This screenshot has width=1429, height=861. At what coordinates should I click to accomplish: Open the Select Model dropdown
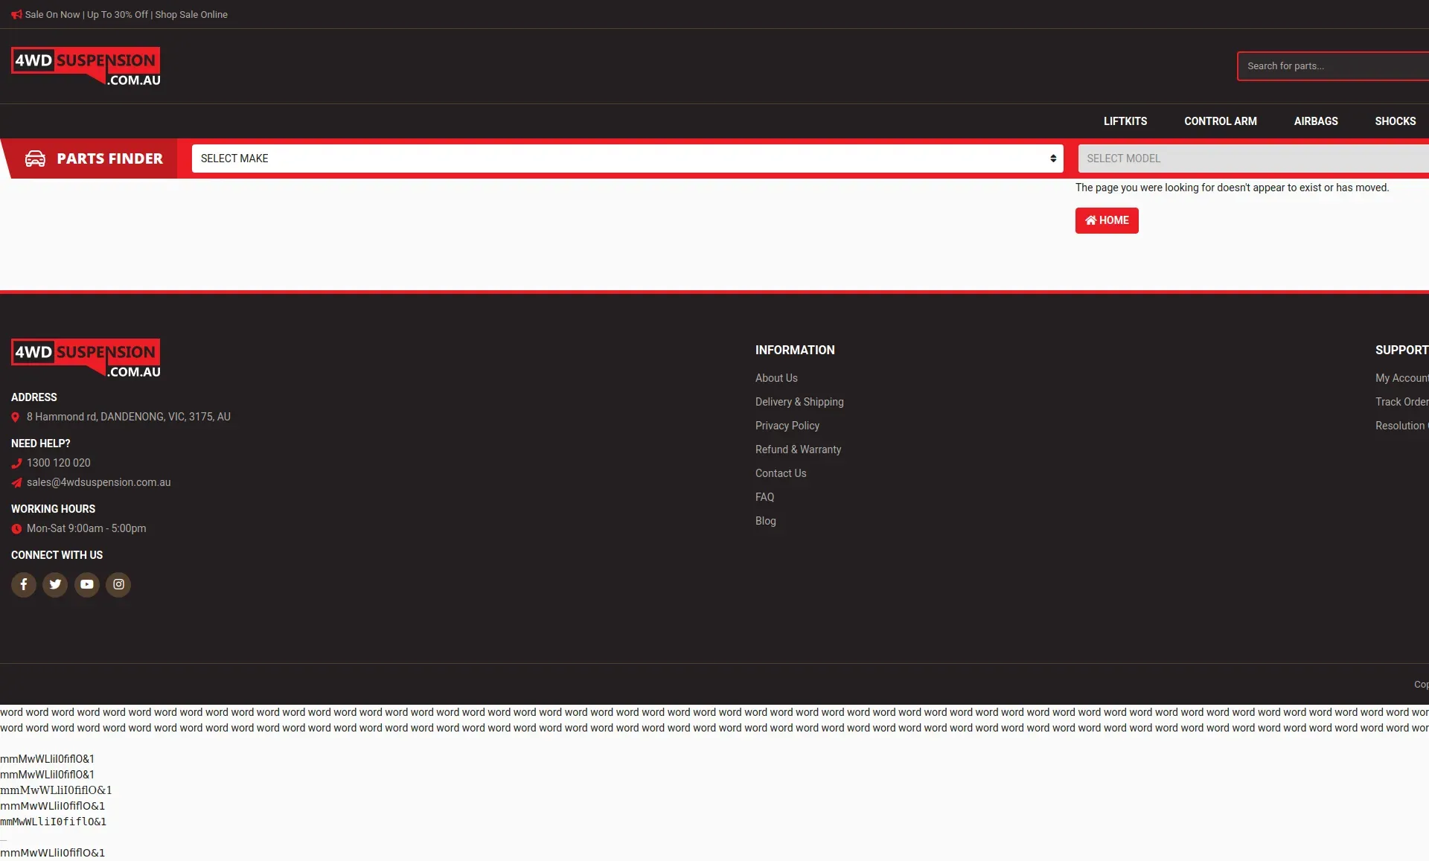coord(1250,159)
